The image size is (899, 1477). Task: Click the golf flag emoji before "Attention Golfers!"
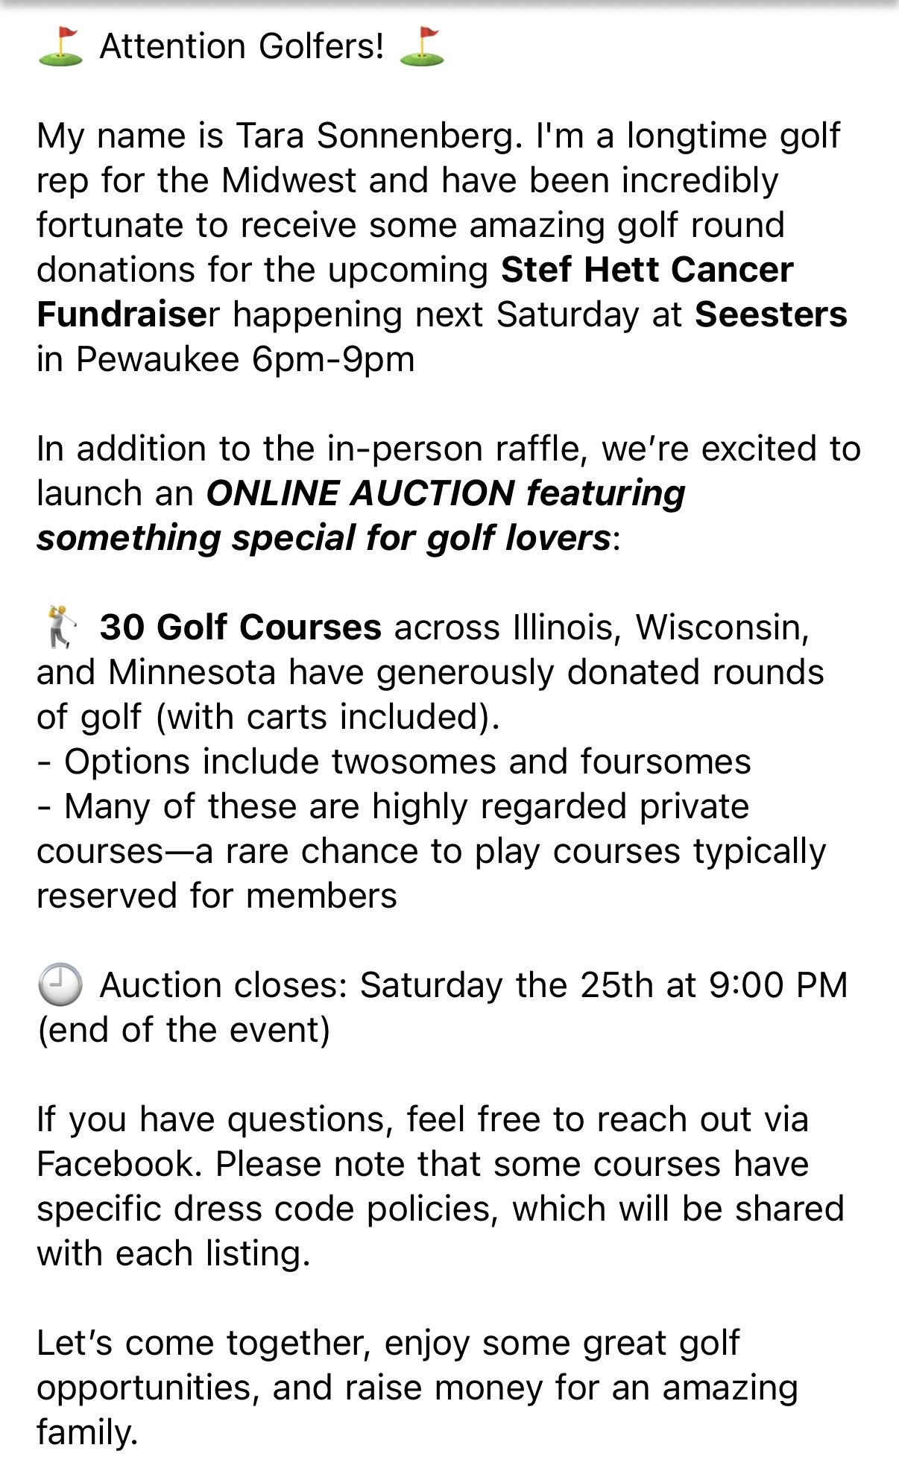click(60, 46)
